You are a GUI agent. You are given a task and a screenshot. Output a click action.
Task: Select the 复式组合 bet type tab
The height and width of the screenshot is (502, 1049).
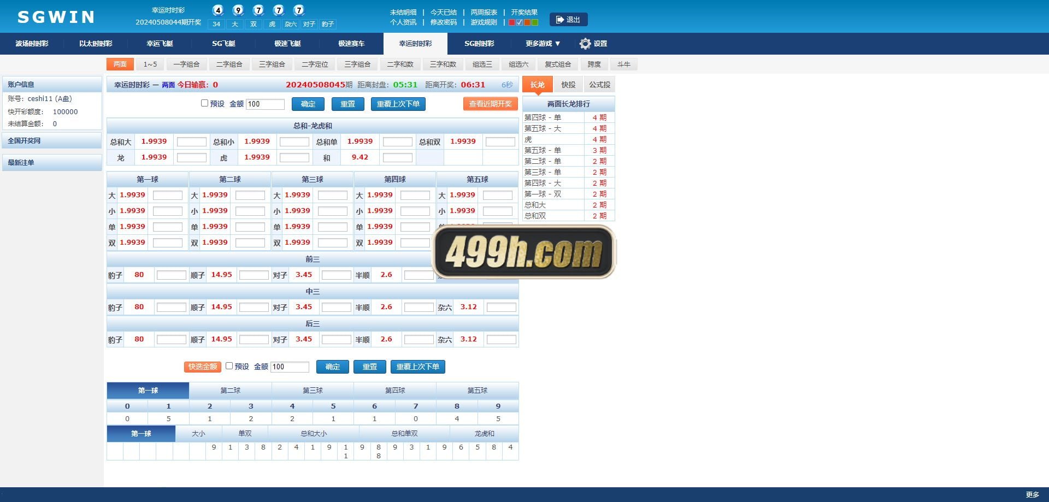(558, 64)
